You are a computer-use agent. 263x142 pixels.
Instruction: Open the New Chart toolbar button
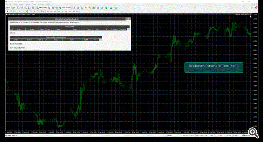[x=7, y=8]
